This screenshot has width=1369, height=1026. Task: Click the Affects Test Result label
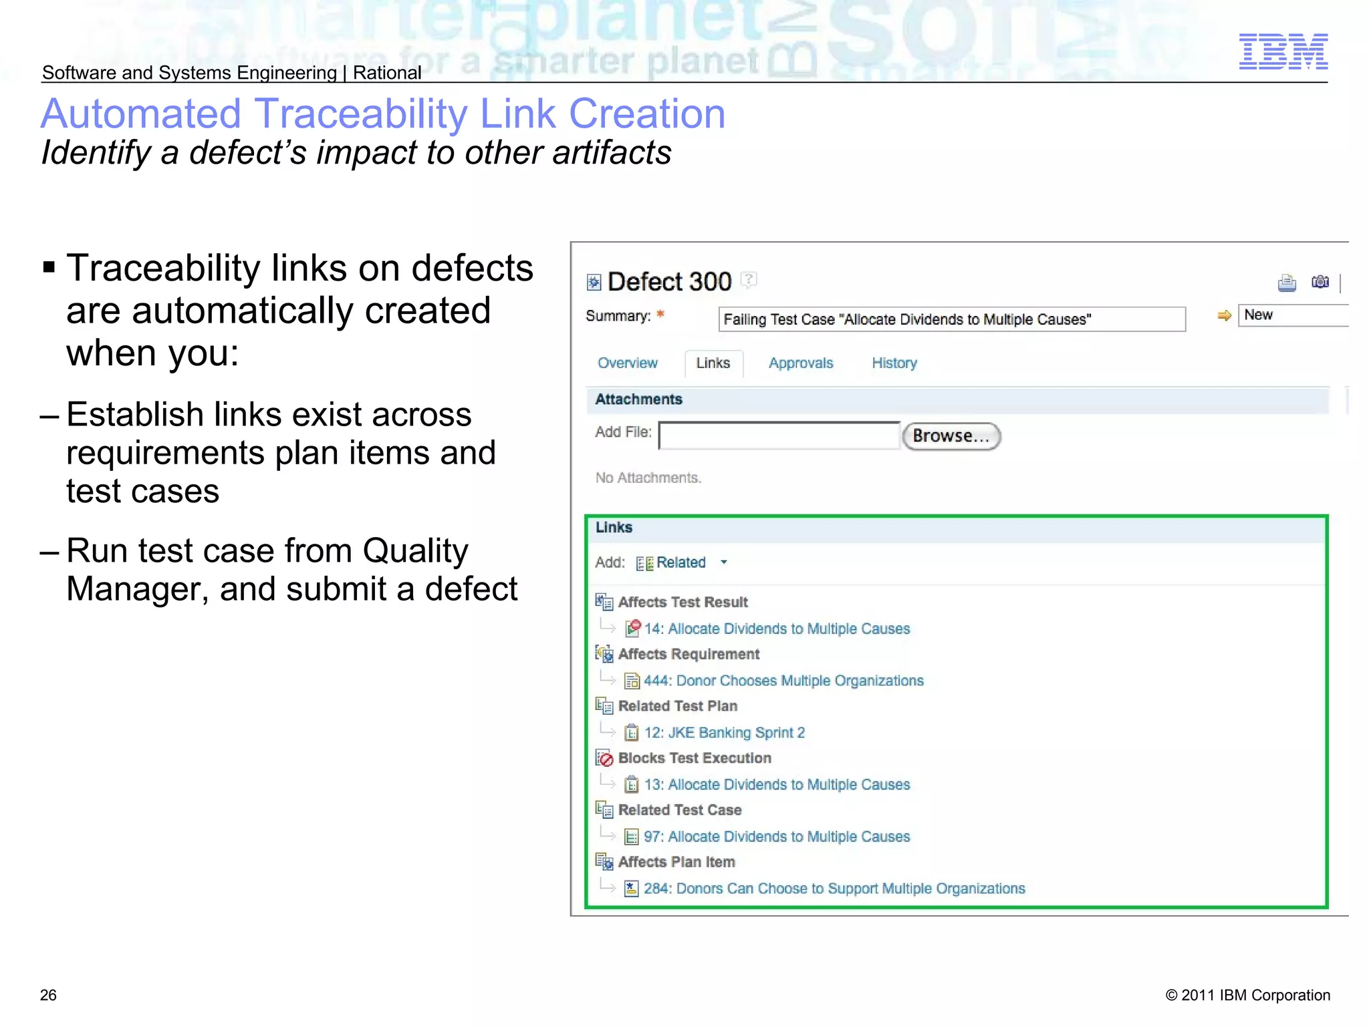click(x=682, y=602)
